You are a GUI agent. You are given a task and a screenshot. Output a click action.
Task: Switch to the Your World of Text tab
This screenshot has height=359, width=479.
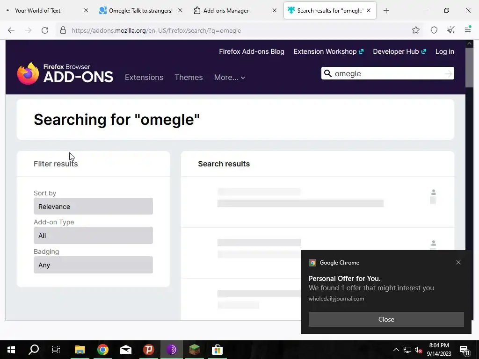37,11
